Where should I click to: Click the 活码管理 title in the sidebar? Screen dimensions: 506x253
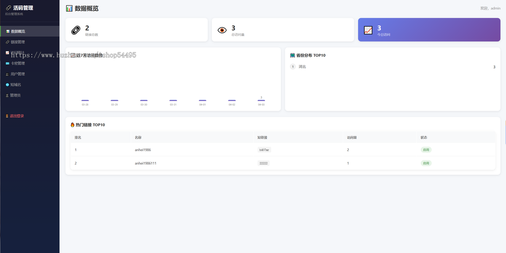click(23, 8)
